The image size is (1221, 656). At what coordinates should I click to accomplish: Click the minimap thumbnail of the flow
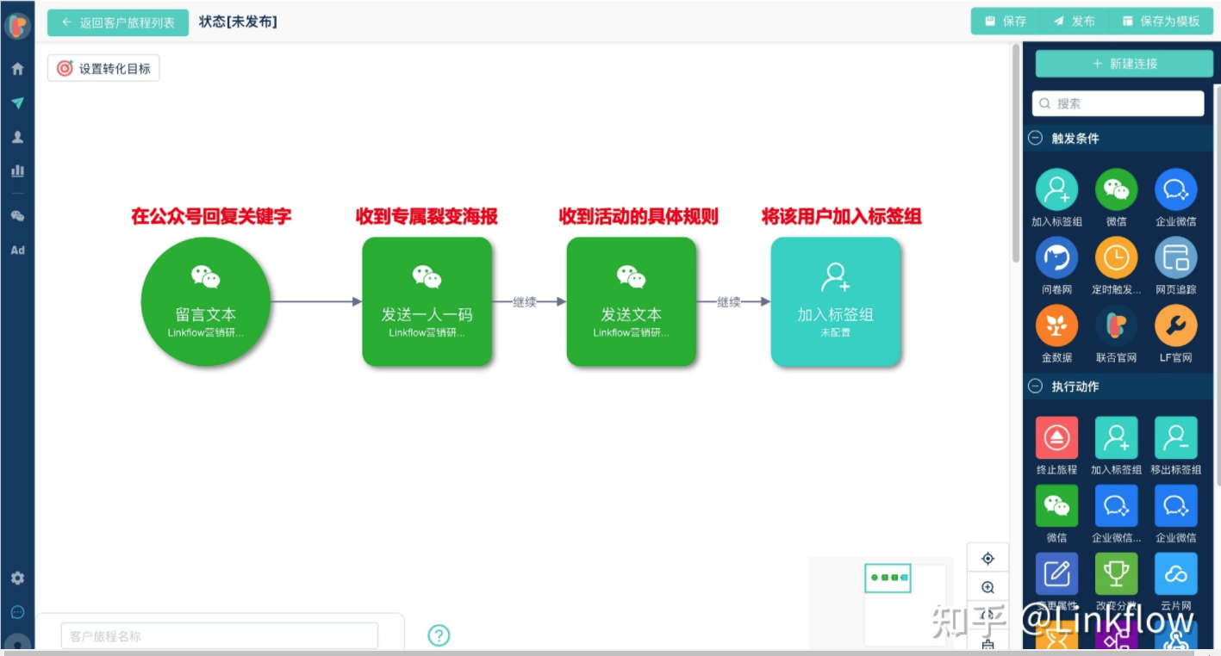[888, 578]
